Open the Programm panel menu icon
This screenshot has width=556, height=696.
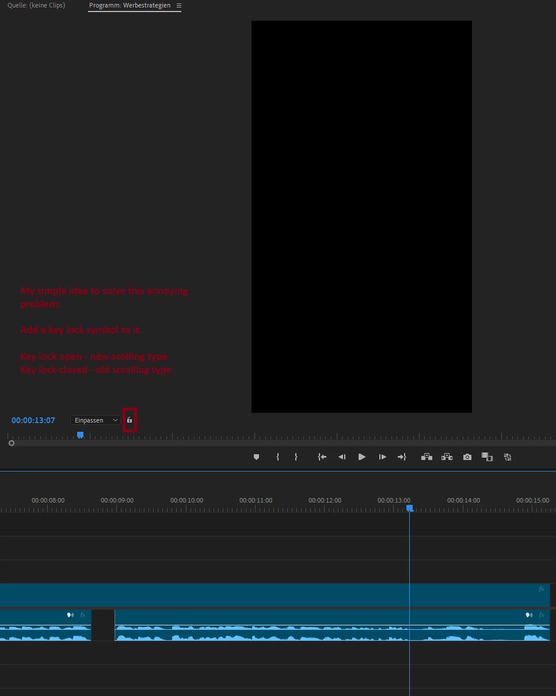[x=178, y=6]
